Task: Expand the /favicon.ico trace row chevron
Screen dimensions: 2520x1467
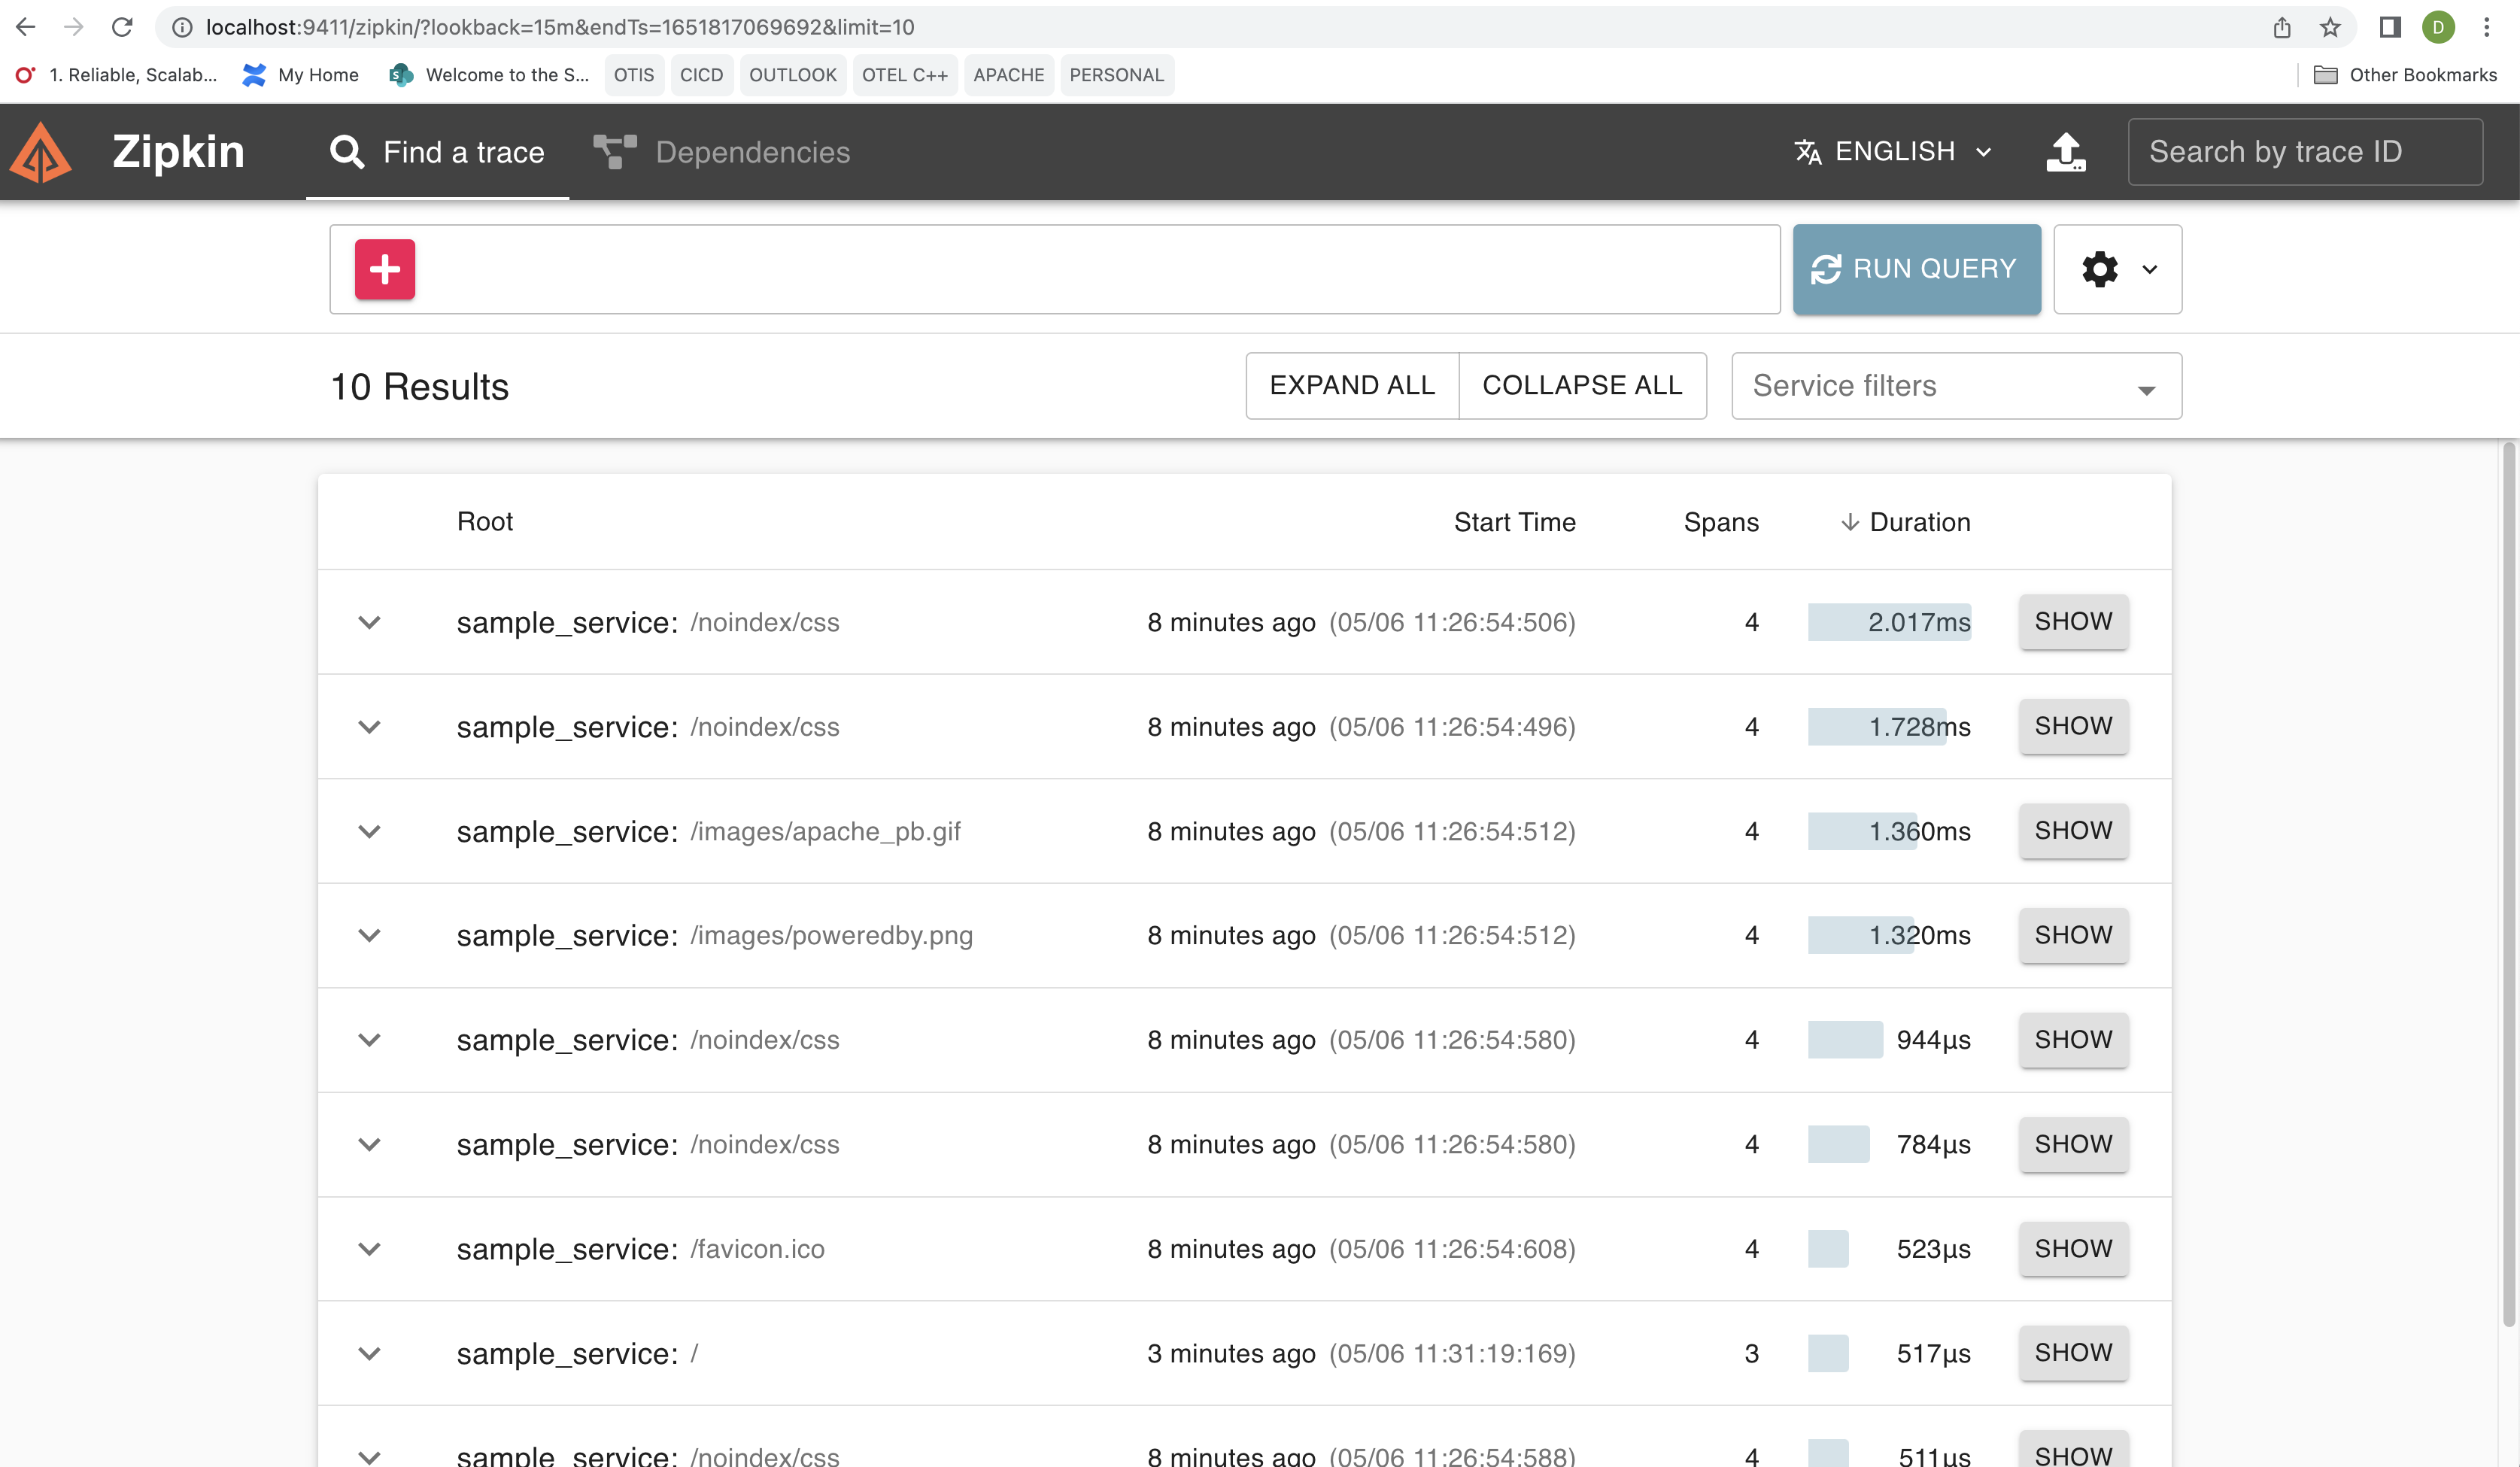Action: point(369,1249)
